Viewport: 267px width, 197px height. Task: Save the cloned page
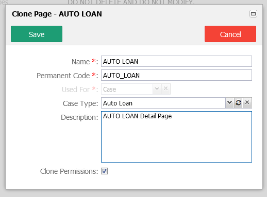pyautogui.click(x=37, y=34)
